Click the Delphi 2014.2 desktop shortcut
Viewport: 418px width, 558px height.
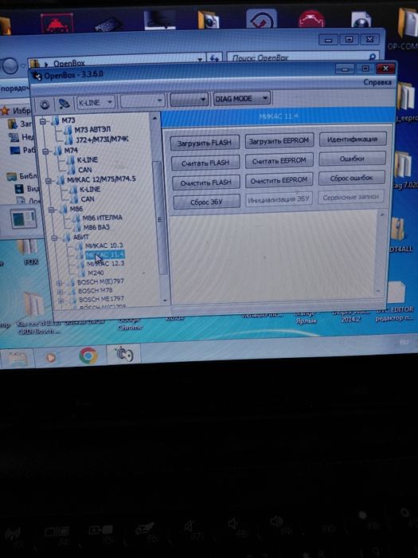[351, 316]
